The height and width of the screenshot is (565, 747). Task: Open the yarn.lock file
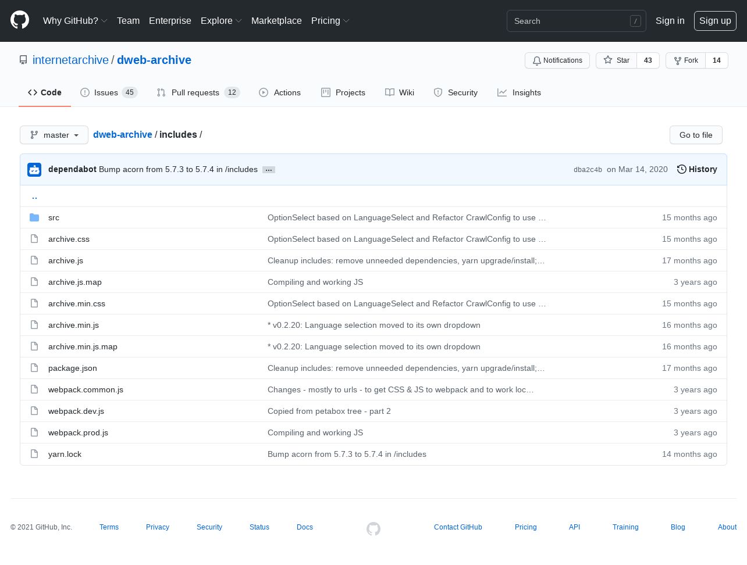(x=65, y=454)
